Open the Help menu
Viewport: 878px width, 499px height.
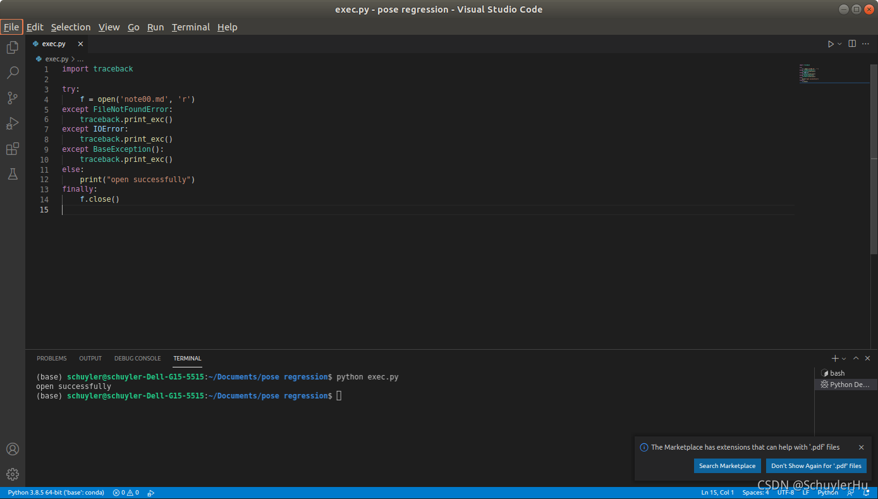(x=228, y=27)
